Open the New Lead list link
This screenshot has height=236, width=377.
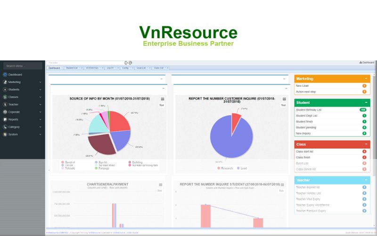[302, 86]
